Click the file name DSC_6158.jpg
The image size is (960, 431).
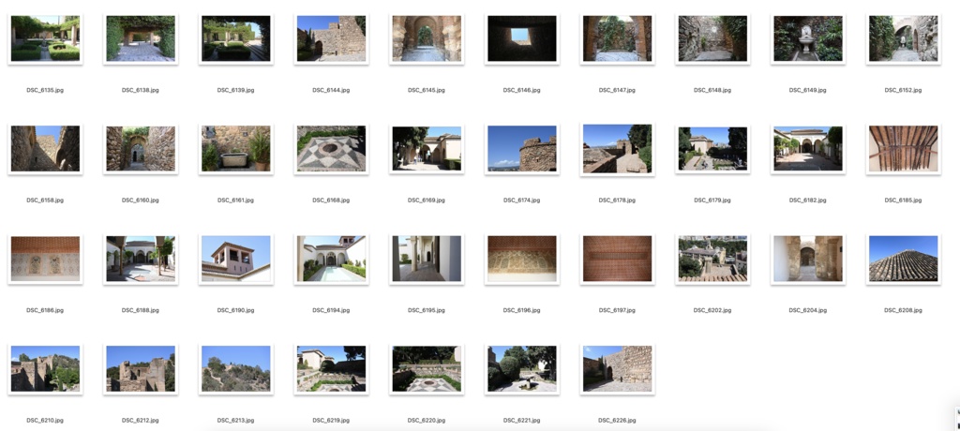[x=45, y=201]
